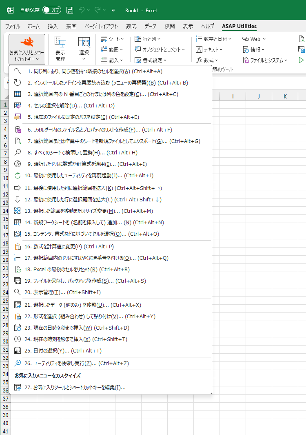Collapse the お気に入りとショートカットキー dropdown button
Screen dimensions: 306x435
[x=27, y=49]
